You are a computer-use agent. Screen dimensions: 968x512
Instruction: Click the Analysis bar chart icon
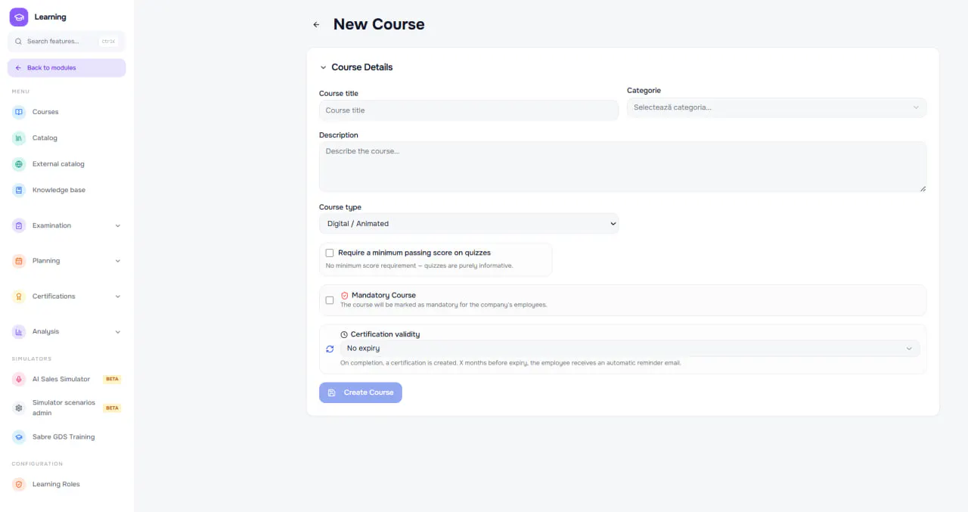click(x=19, y=332)
